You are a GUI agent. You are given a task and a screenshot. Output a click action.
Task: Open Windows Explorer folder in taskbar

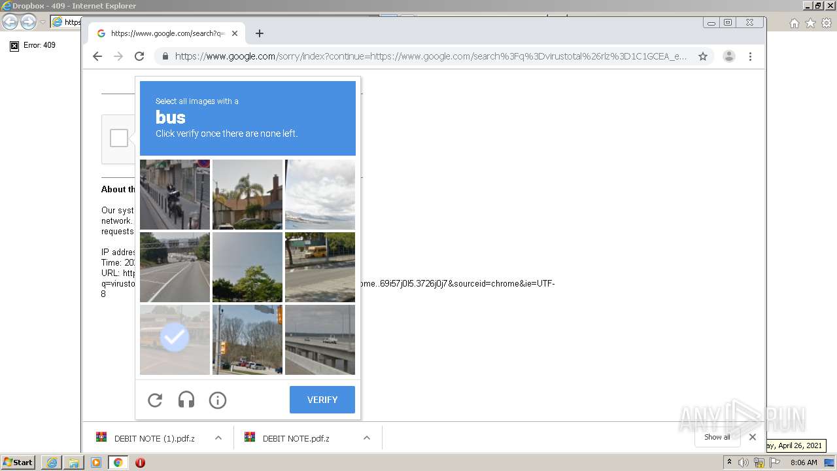[74, 462]
